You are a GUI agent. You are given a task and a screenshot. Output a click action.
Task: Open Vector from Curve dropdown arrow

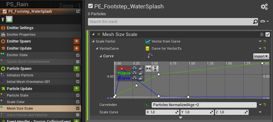(260, 41)
